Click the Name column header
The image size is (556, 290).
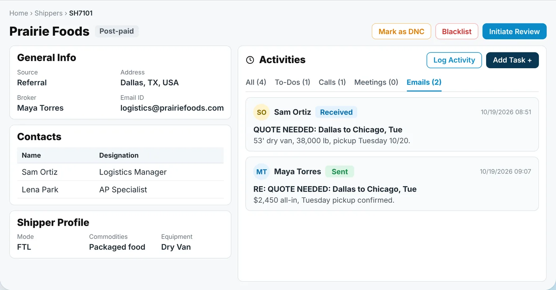click(31, 155)
